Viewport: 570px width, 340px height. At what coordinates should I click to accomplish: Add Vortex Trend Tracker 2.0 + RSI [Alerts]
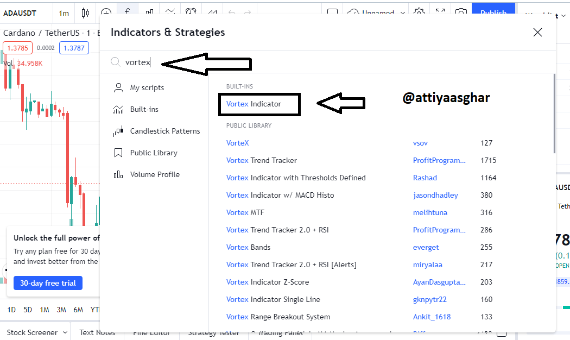pyautogui.click(x=291, y=265)
